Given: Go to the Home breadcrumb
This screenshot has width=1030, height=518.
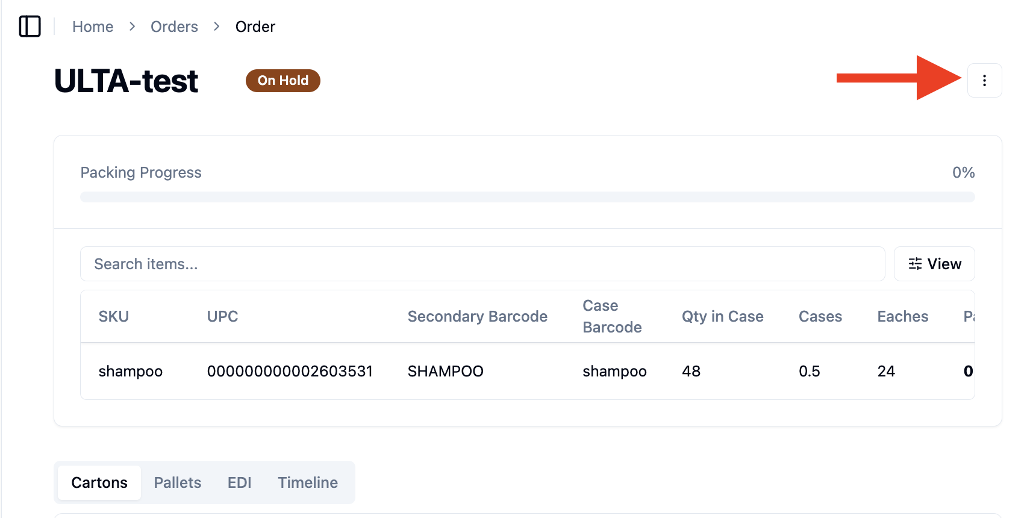Looking at the screenshot, I should (93, 27).
